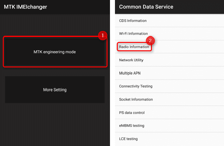Open Connectivity Testing entry

(x=169, y=86)
